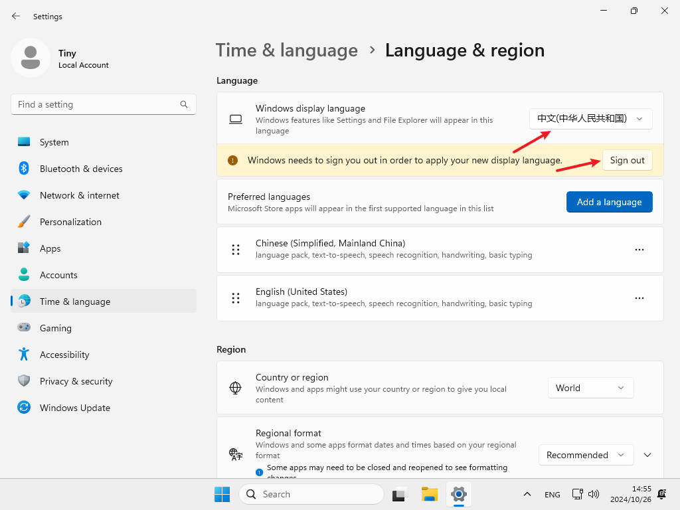Click the search magnifier in Find a setting
The image size is (680, 510).
(x=184, y=104)
